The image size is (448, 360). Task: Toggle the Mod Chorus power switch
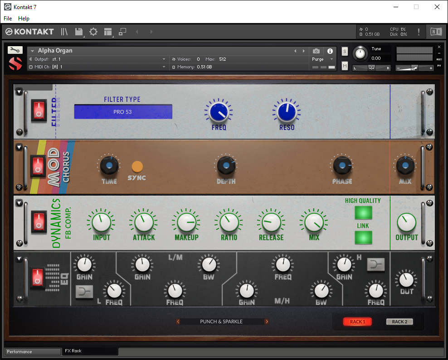(x=38, y=166)
